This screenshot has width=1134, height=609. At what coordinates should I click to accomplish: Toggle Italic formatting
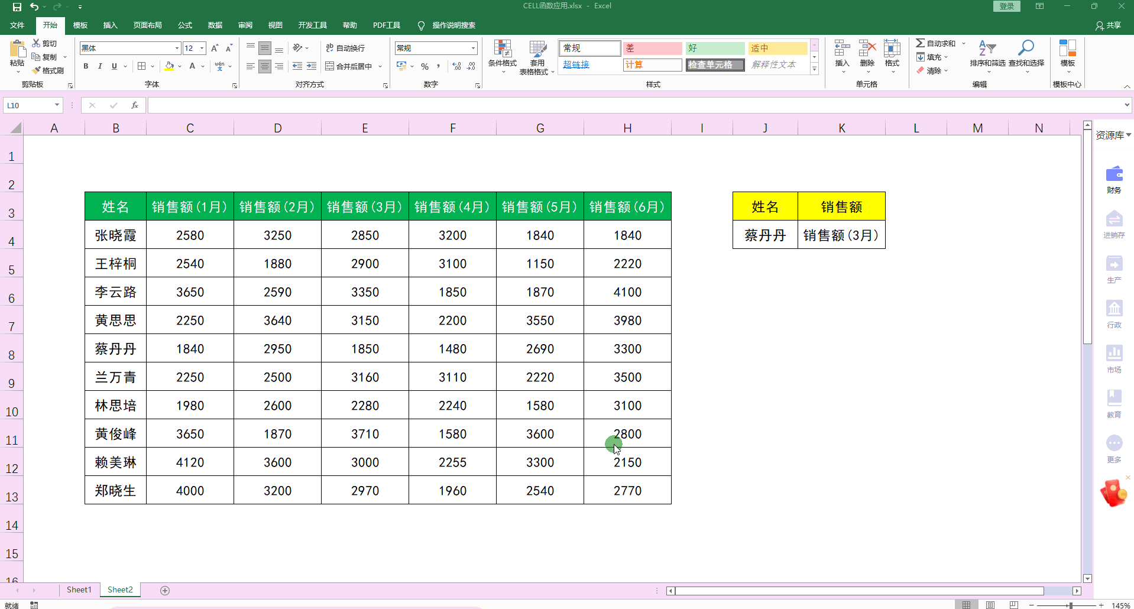pos(100,66)
